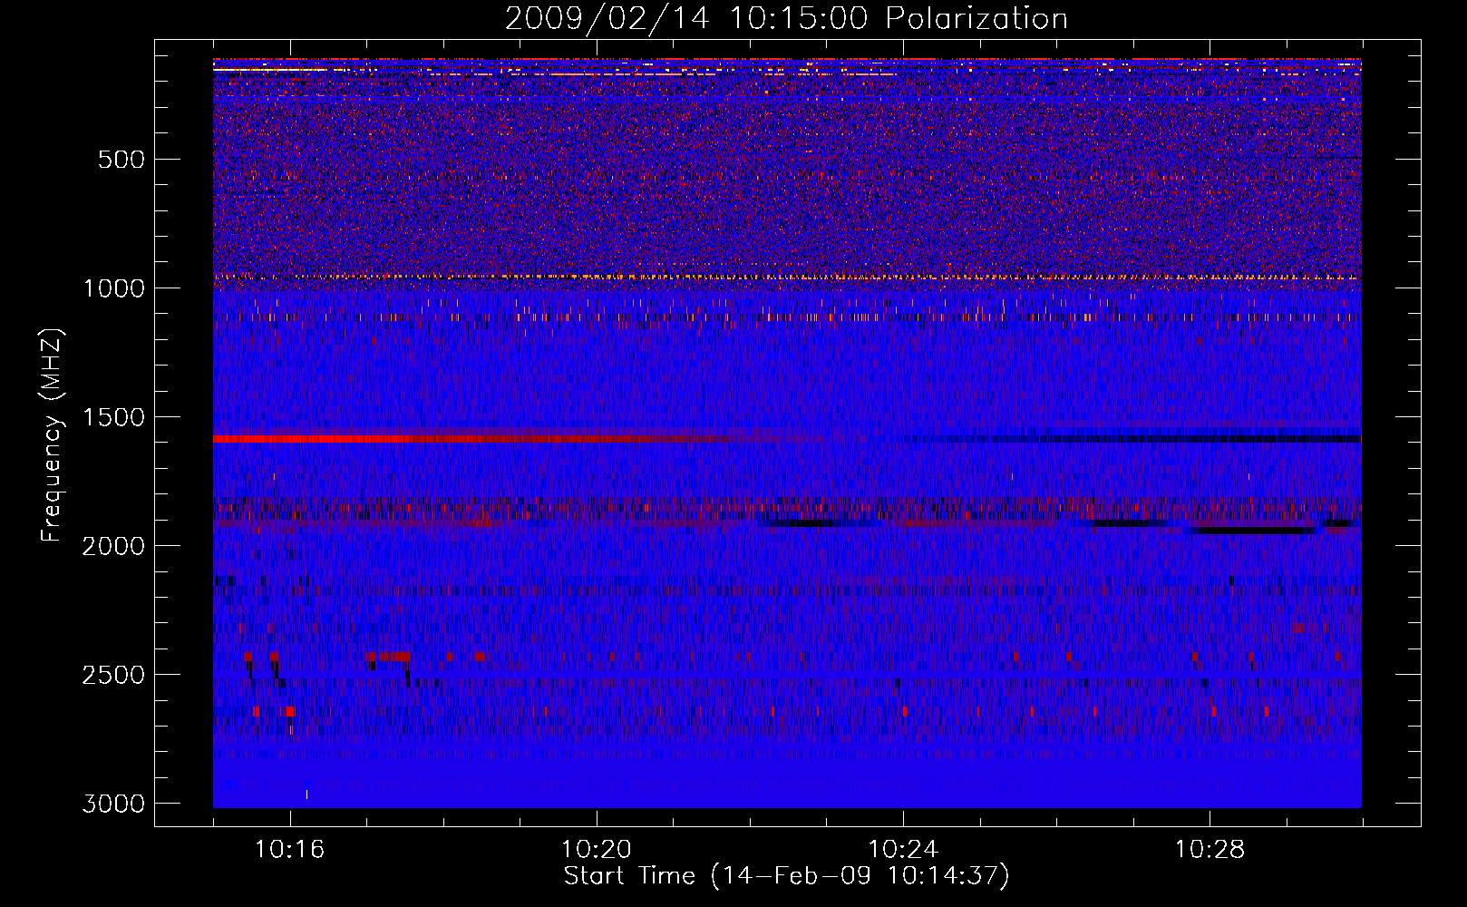This screenshot has height=907, width=1467.
Task: Click the "Start Time (14-Feb-09 10:14:37)" label
Action: [x=787, y=876]
